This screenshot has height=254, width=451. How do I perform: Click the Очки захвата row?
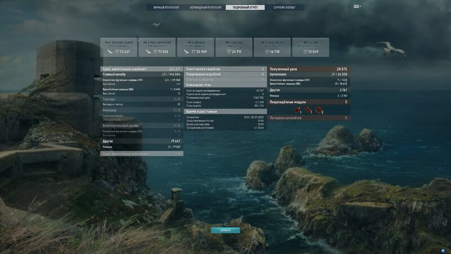(x=225, y=102)
